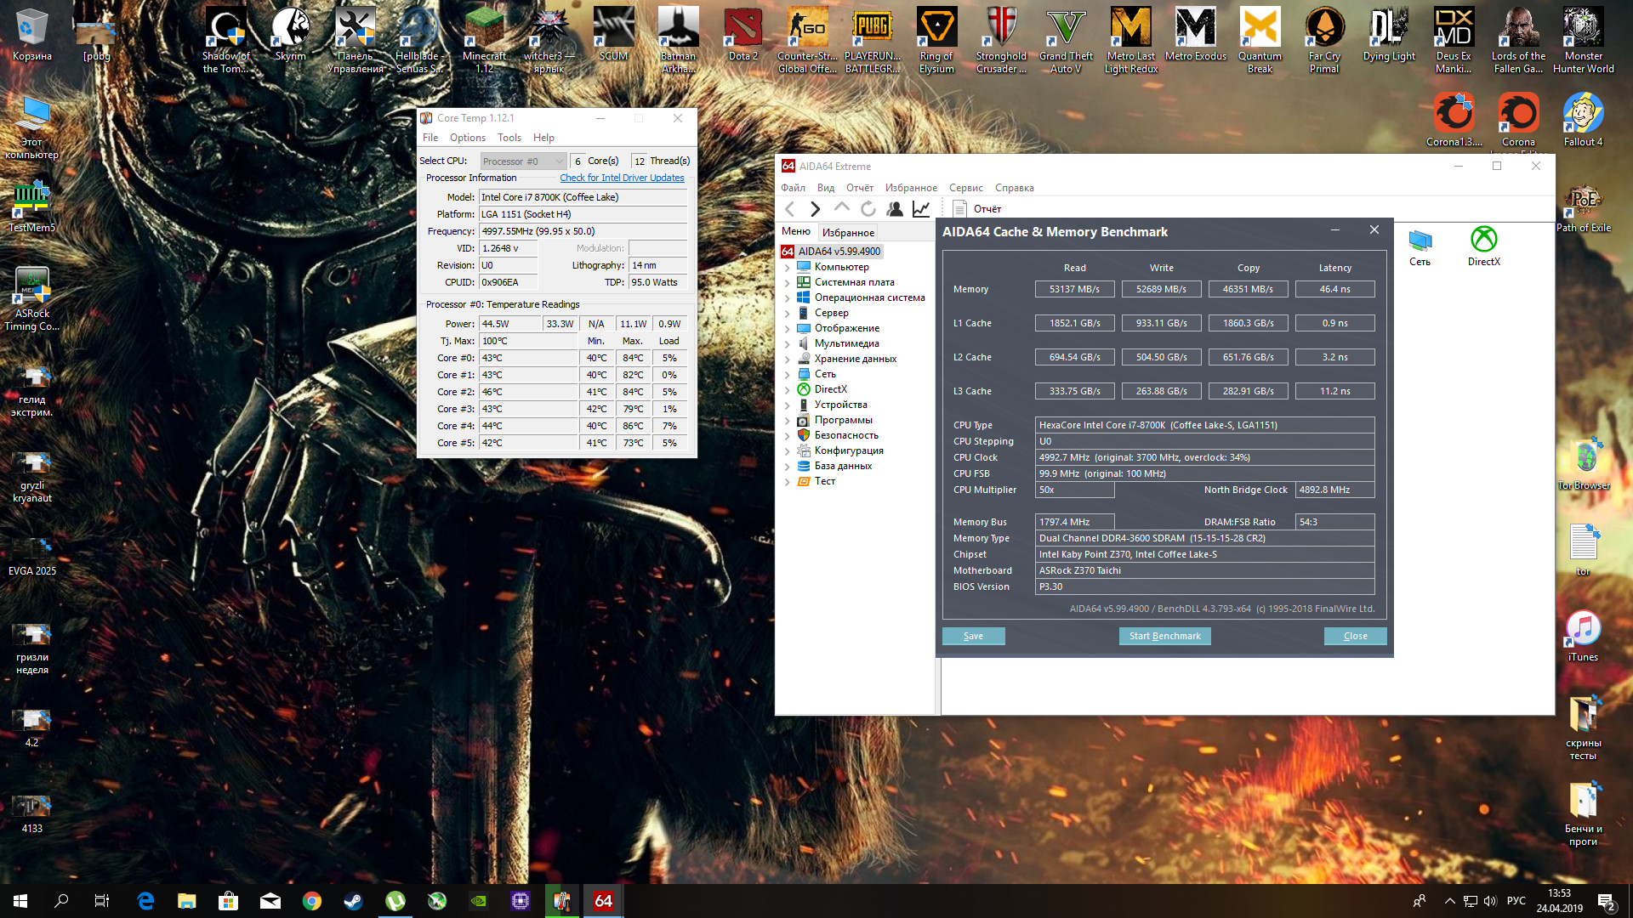This screenshot has width=1633, height=918.
Task: Switch to the Избранное tab
Action: (848, 232)
